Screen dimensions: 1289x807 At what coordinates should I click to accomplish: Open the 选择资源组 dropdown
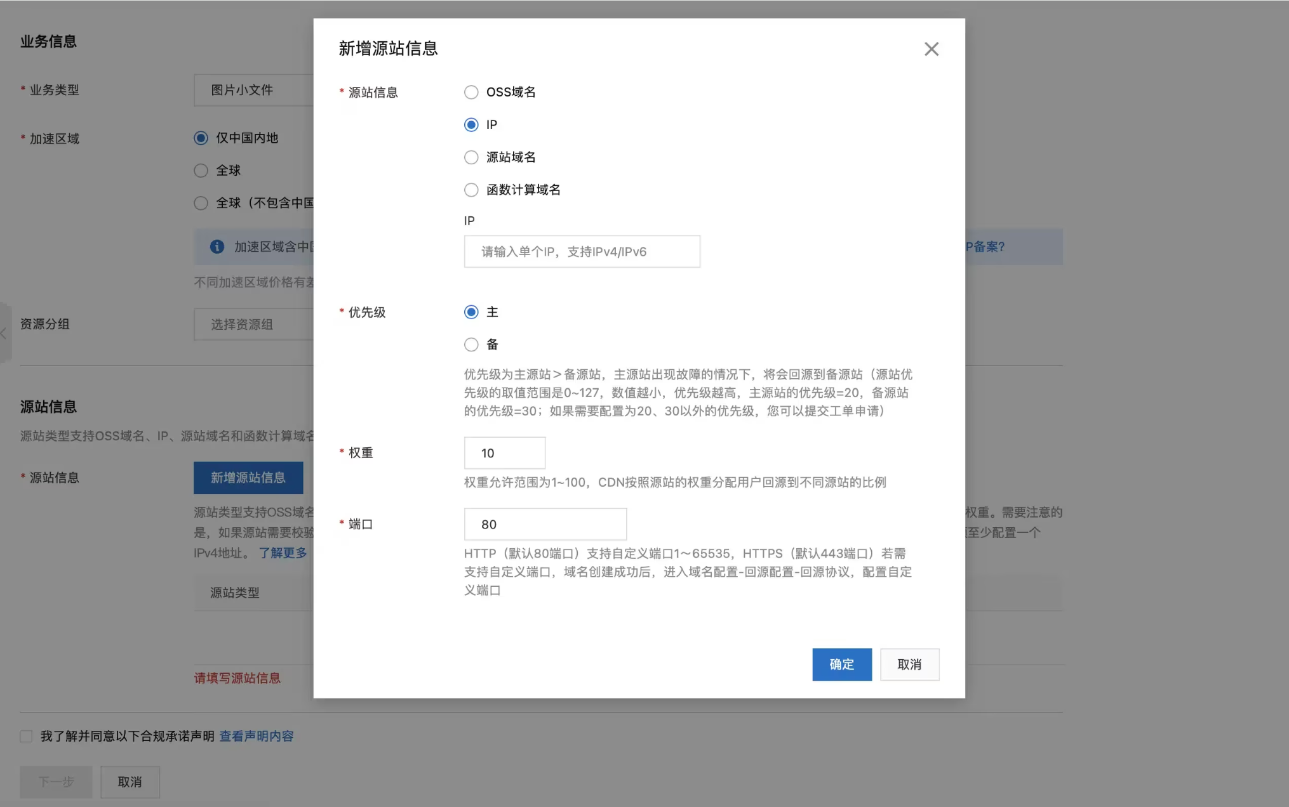[254, 324]
